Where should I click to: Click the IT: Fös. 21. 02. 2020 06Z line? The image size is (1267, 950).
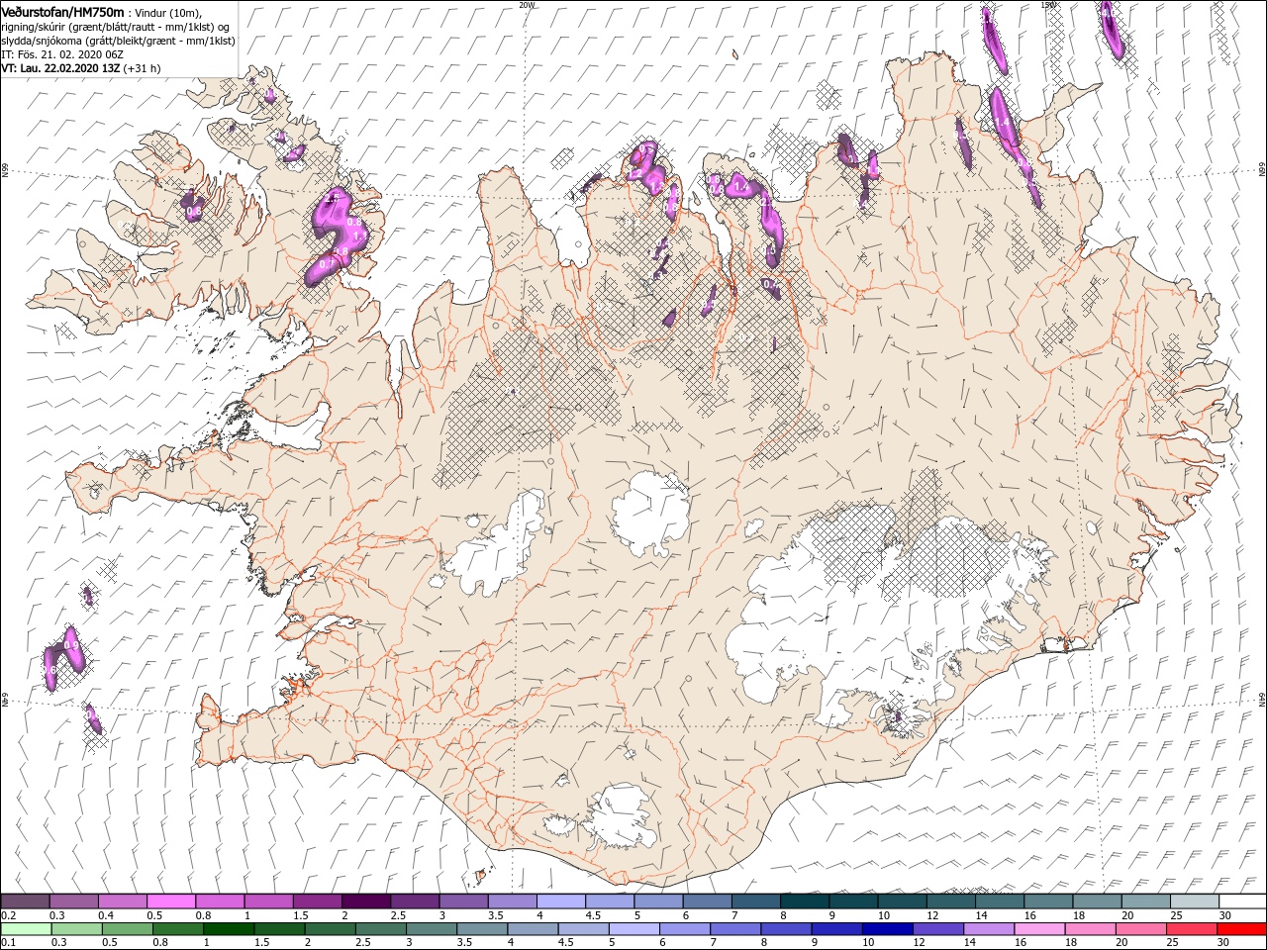pyautogui.click(x=60, y=54)
